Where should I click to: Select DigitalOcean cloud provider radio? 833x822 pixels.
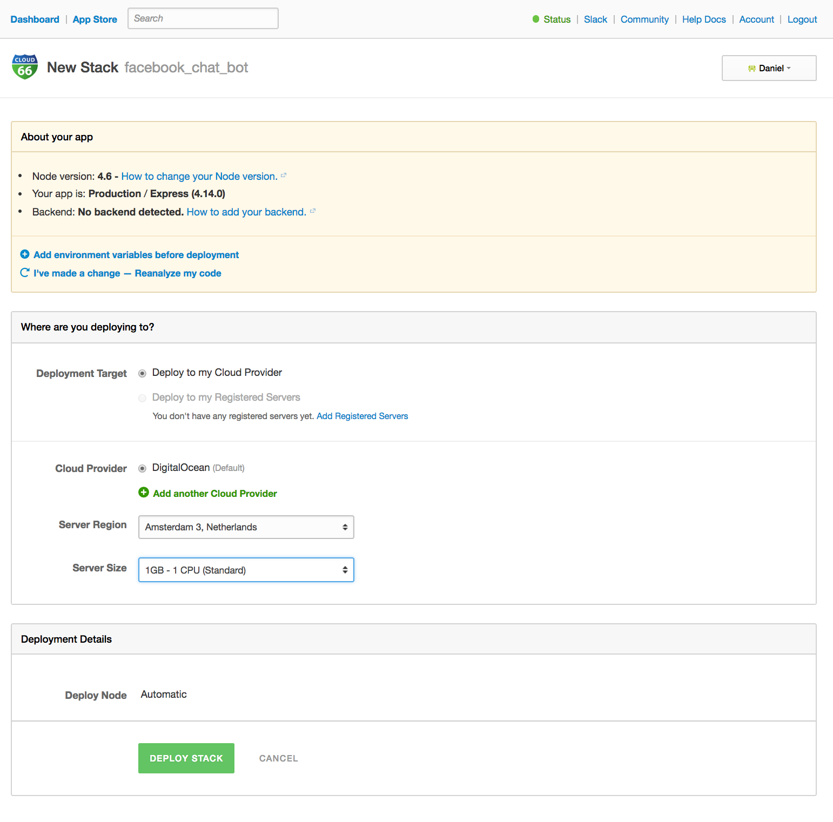click(143, 468)
